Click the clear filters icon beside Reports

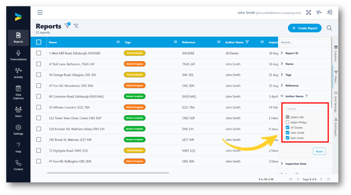pyautogui.click(x=76, y=26)
